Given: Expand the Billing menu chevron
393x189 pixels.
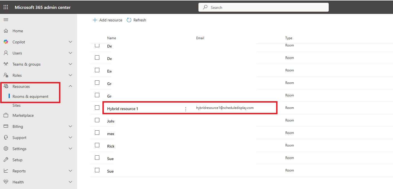Looking at the screenshot, I should (70, 126).
